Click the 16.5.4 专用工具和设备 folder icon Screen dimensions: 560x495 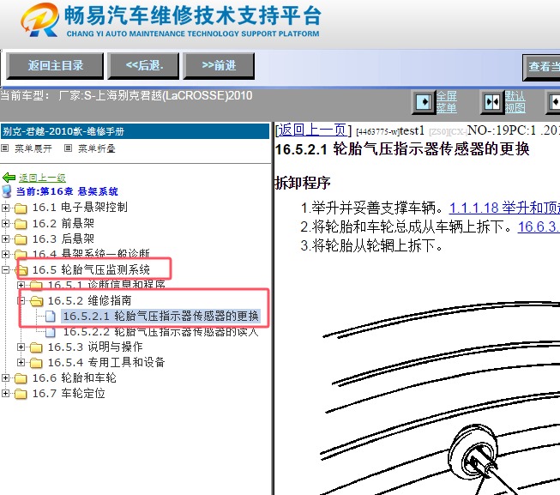pyautogui.click(x=36, y=363)
